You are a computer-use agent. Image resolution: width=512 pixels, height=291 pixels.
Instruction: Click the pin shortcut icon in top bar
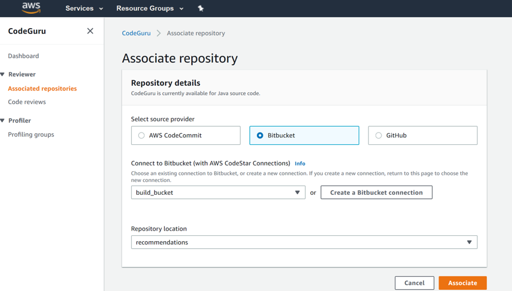[200, 8]
